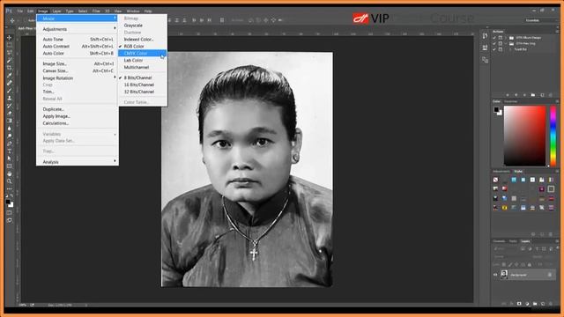Pick a color in the red color field

pos(524,136)
